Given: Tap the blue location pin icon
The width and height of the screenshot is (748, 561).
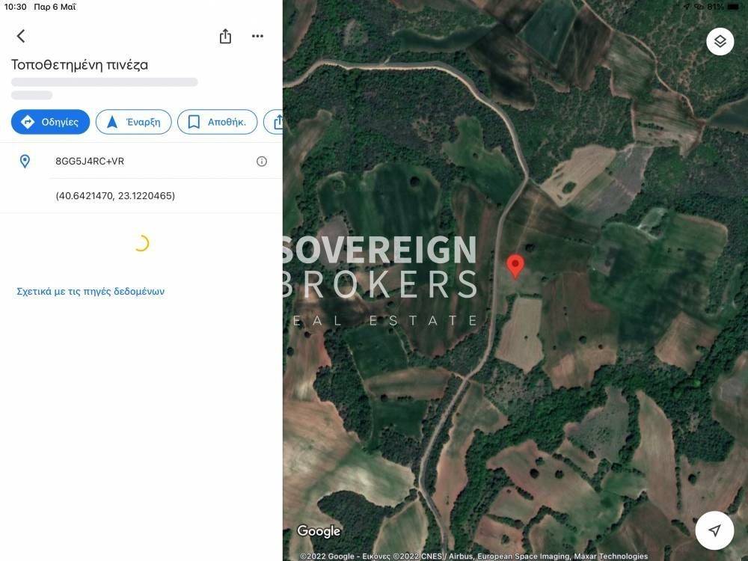Looking at the screenshot, I should (25, 162).
